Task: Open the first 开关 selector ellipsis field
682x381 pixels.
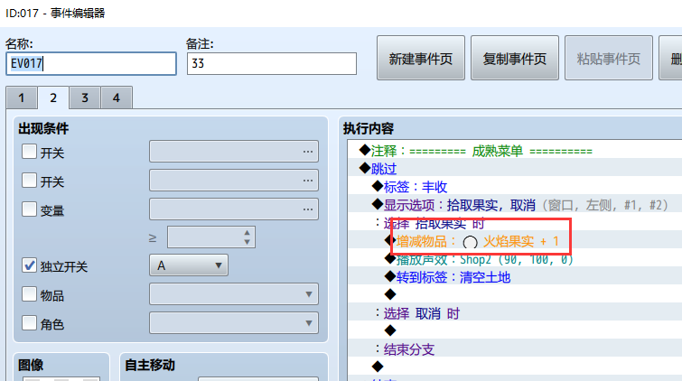Action: click(x=234, y=152)
